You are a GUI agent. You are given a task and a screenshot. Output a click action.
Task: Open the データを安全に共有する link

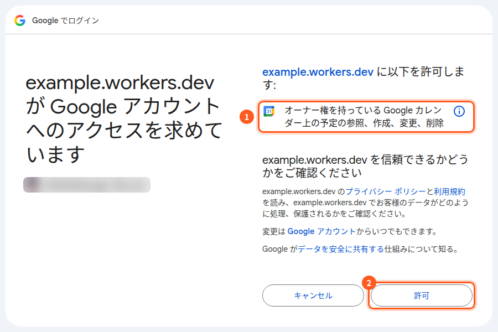[341, 249]
